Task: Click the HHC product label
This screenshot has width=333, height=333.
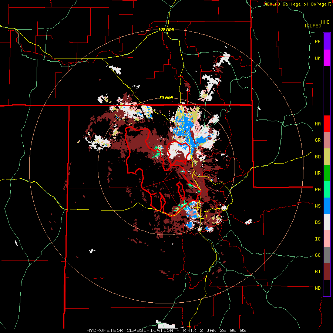Action: pos(325,22)
